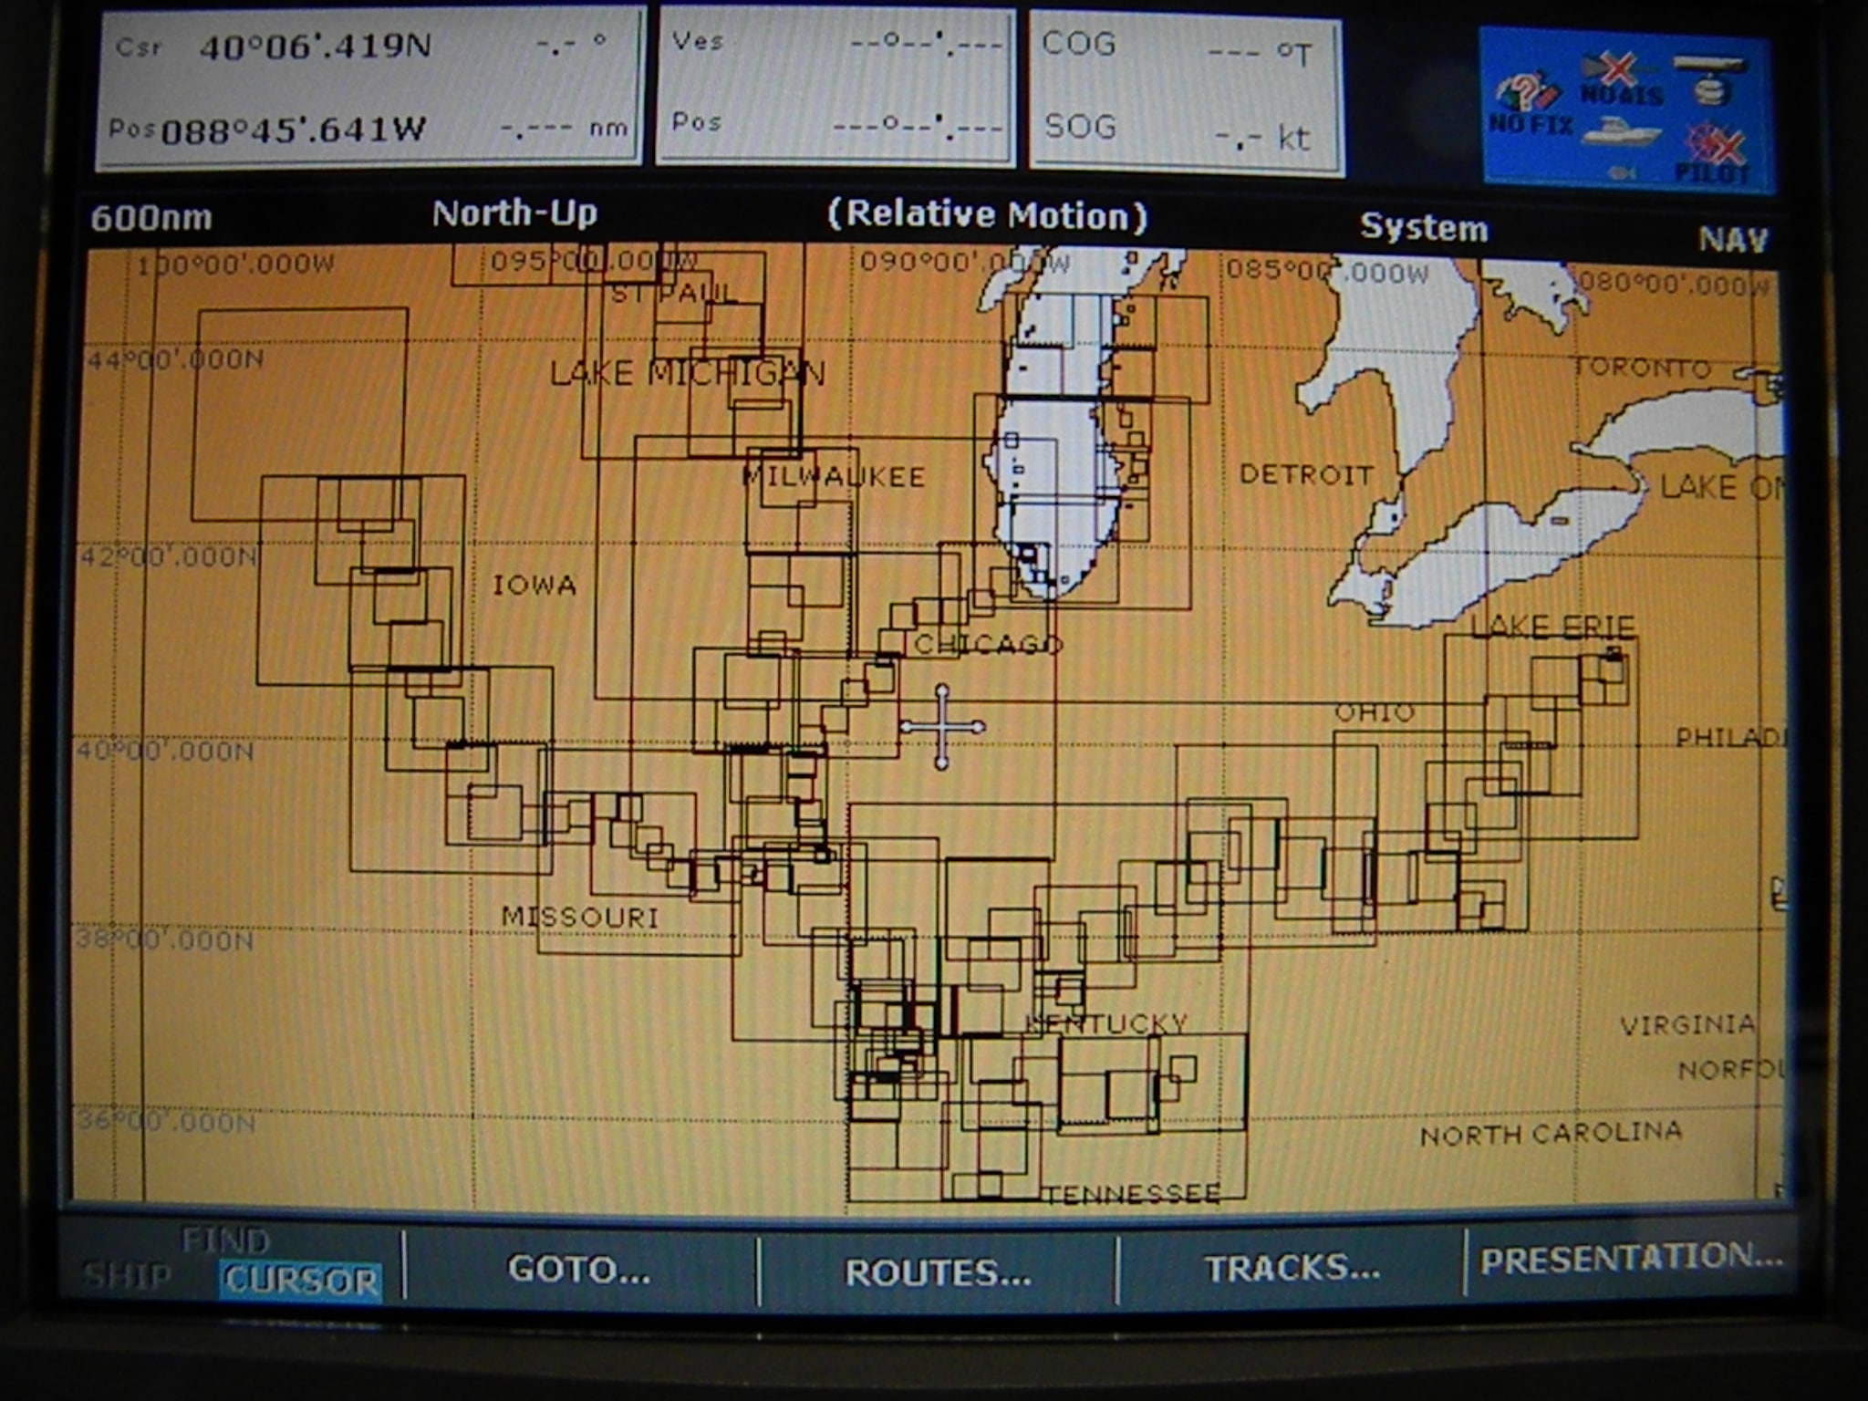Open the TRACKS... softkey menu

pos(1292,1268)
